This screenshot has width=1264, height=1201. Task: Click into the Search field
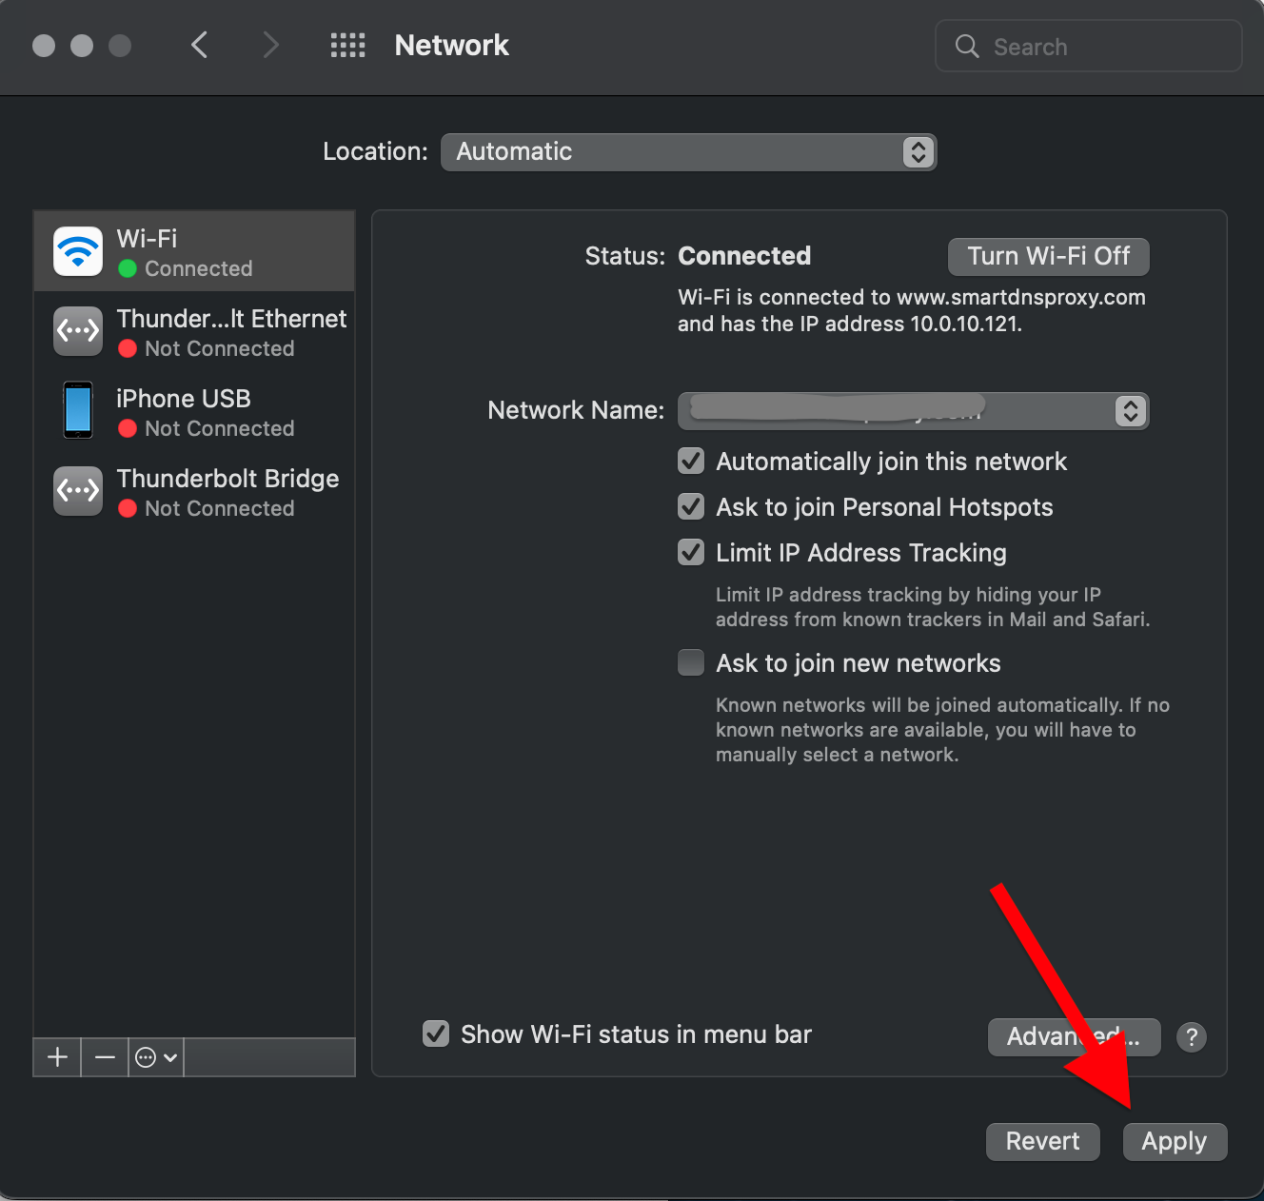coord(1089,46)
